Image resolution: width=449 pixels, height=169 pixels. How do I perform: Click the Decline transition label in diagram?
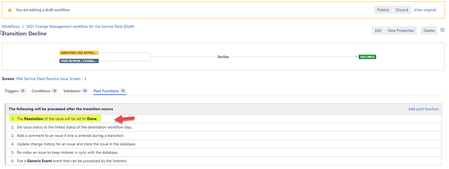pyautogui.click(x=223, y=57)
